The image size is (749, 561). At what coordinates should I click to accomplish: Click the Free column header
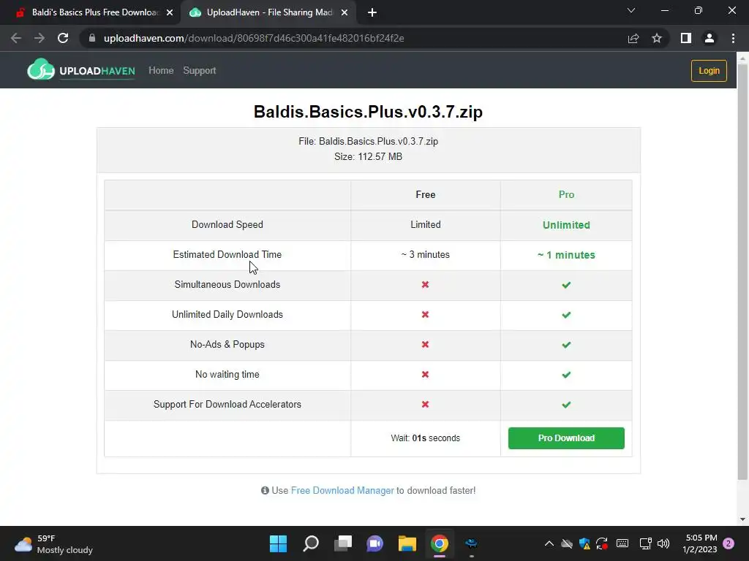(425, 194)
